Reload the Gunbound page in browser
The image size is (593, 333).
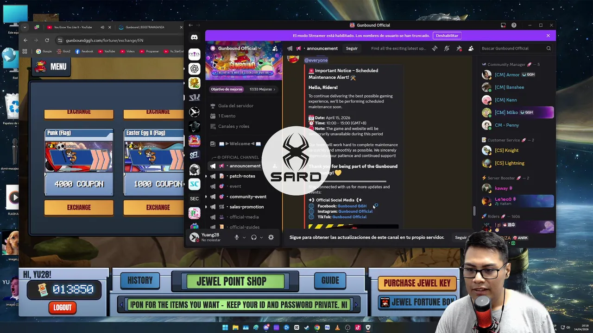(47, 40)
